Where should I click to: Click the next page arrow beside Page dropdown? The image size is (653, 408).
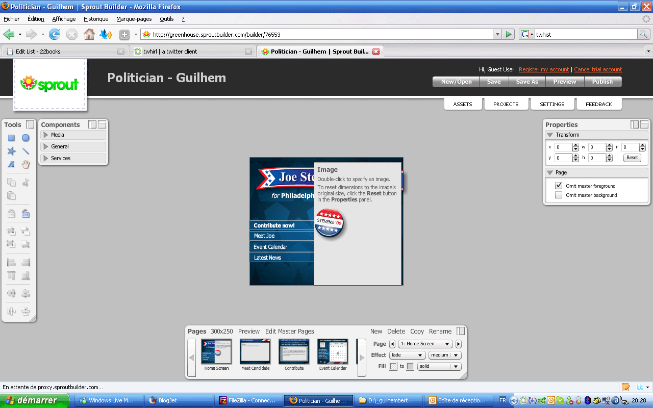(x=458, y=344)
